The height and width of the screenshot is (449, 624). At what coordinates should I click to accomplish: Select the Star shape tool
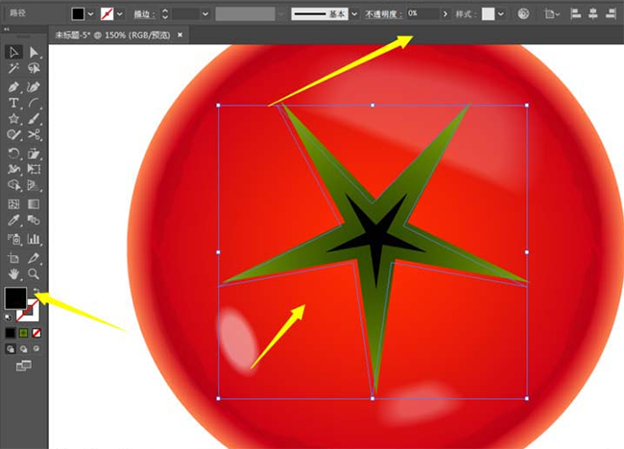(13, 119)
